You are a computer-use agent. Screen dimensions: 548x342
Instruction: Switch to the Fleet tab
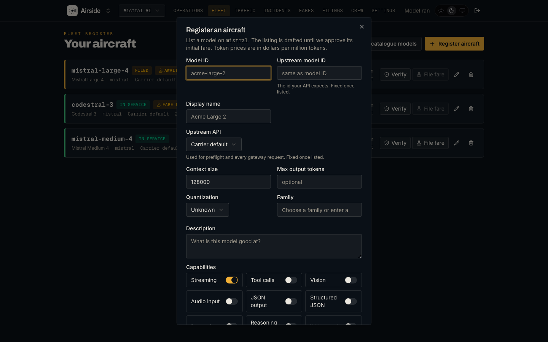(219, 11)
